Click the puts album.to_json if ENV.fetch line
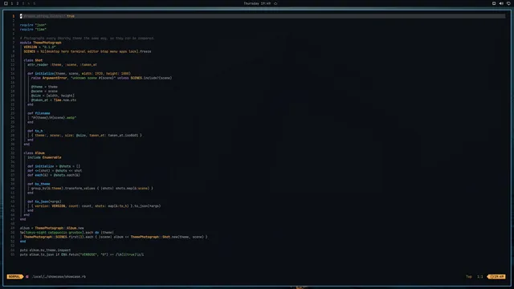514x289 pixels. [82, 254]
